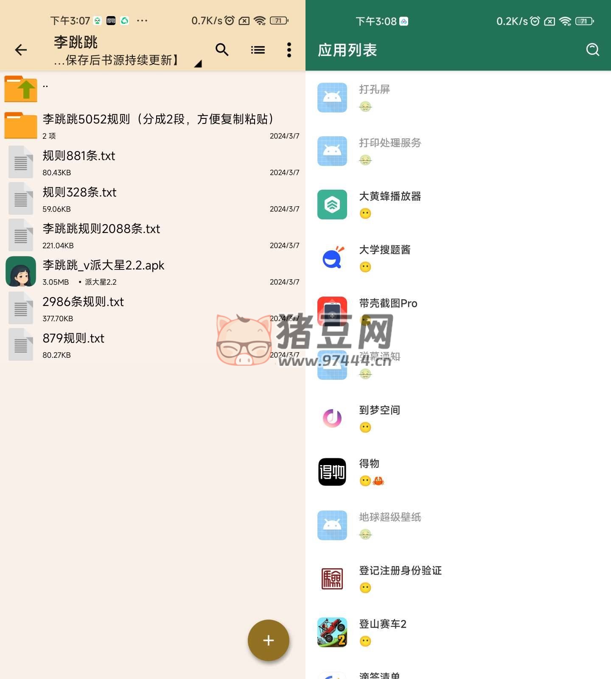Tap the face emoji under 登山赛车2
Image resolution: width=611 pixels, height=679 pixels.
(365, 641)
